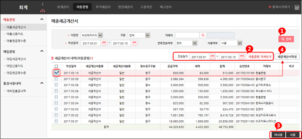Click the magnifier icon next to 거래처 field
This screenshot has width=302, height=139.
[203, 35]
